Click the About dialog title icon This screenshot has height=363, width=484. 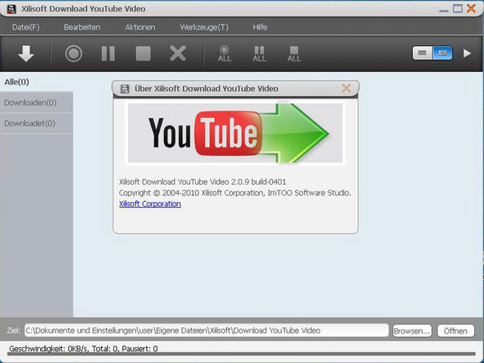125,88
